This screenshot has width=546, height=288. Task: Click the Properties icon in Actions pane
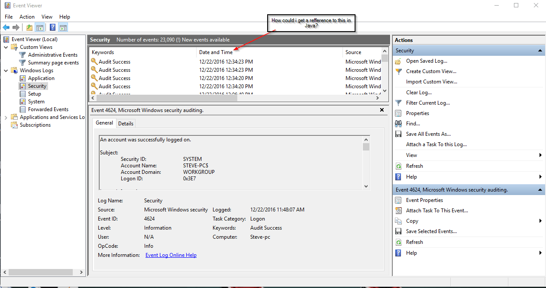[x=398, y=113]
